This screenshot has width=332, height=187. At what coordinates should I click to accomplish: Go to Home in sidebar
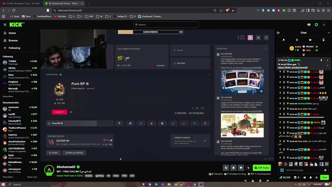point(12,33)
